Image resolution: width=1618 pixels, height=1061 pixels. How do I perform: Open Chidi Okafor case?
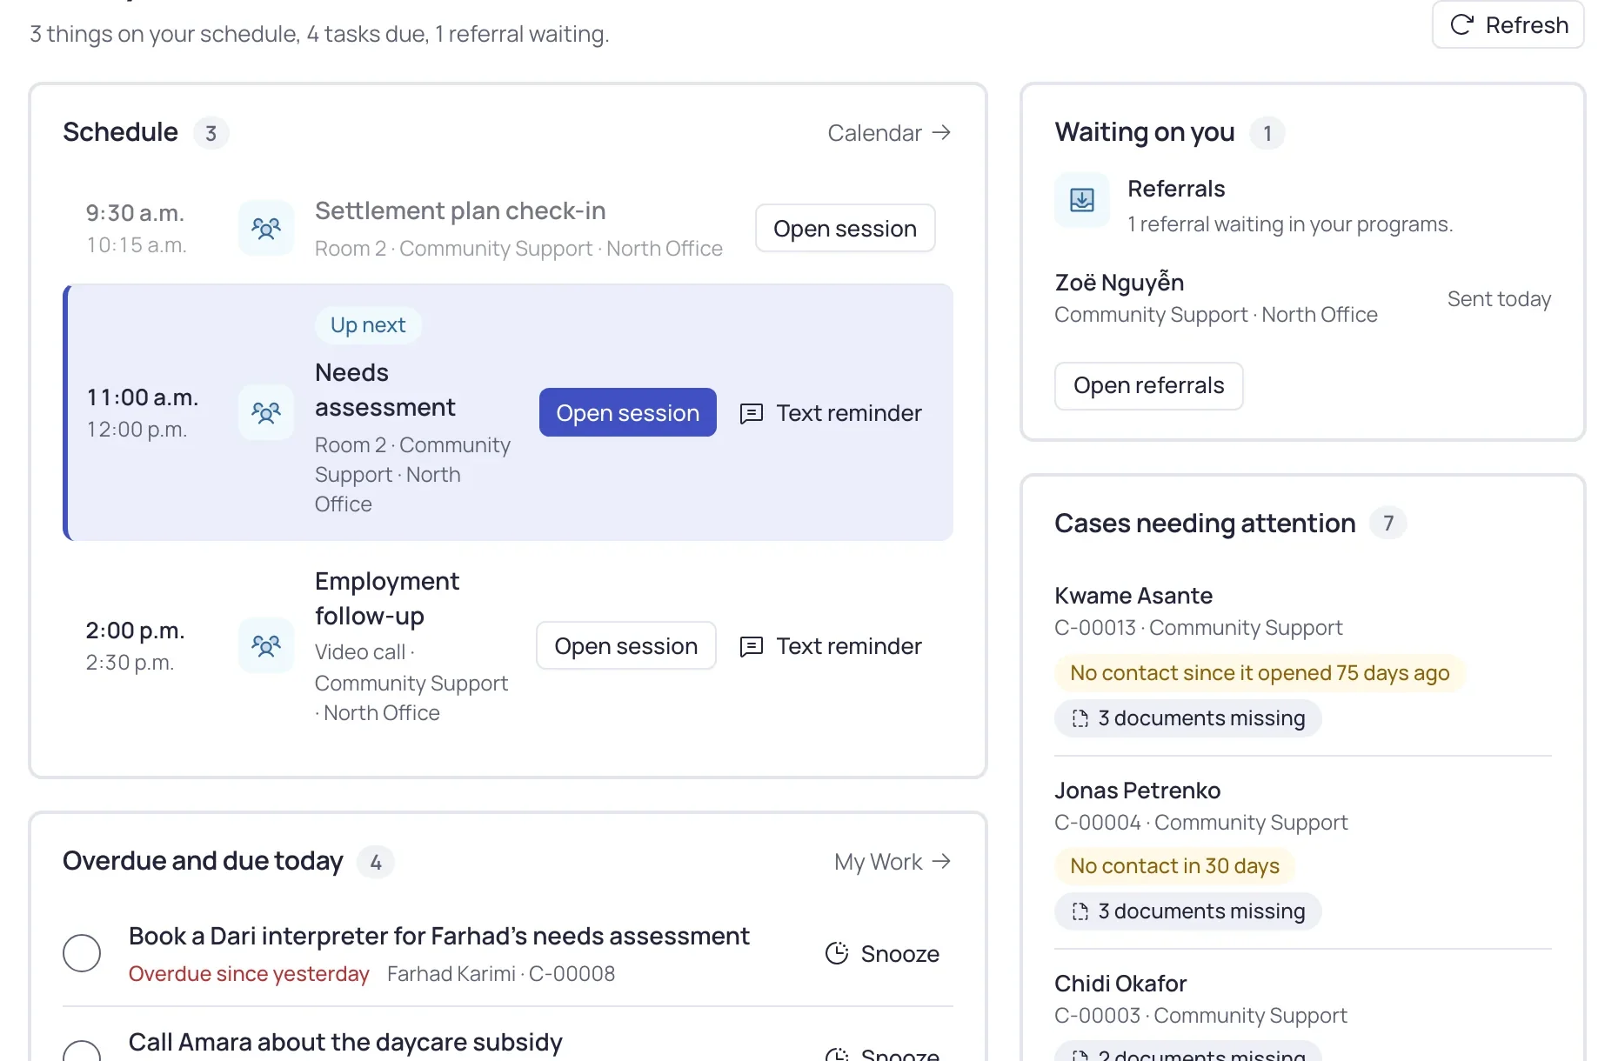(1120, 984)
